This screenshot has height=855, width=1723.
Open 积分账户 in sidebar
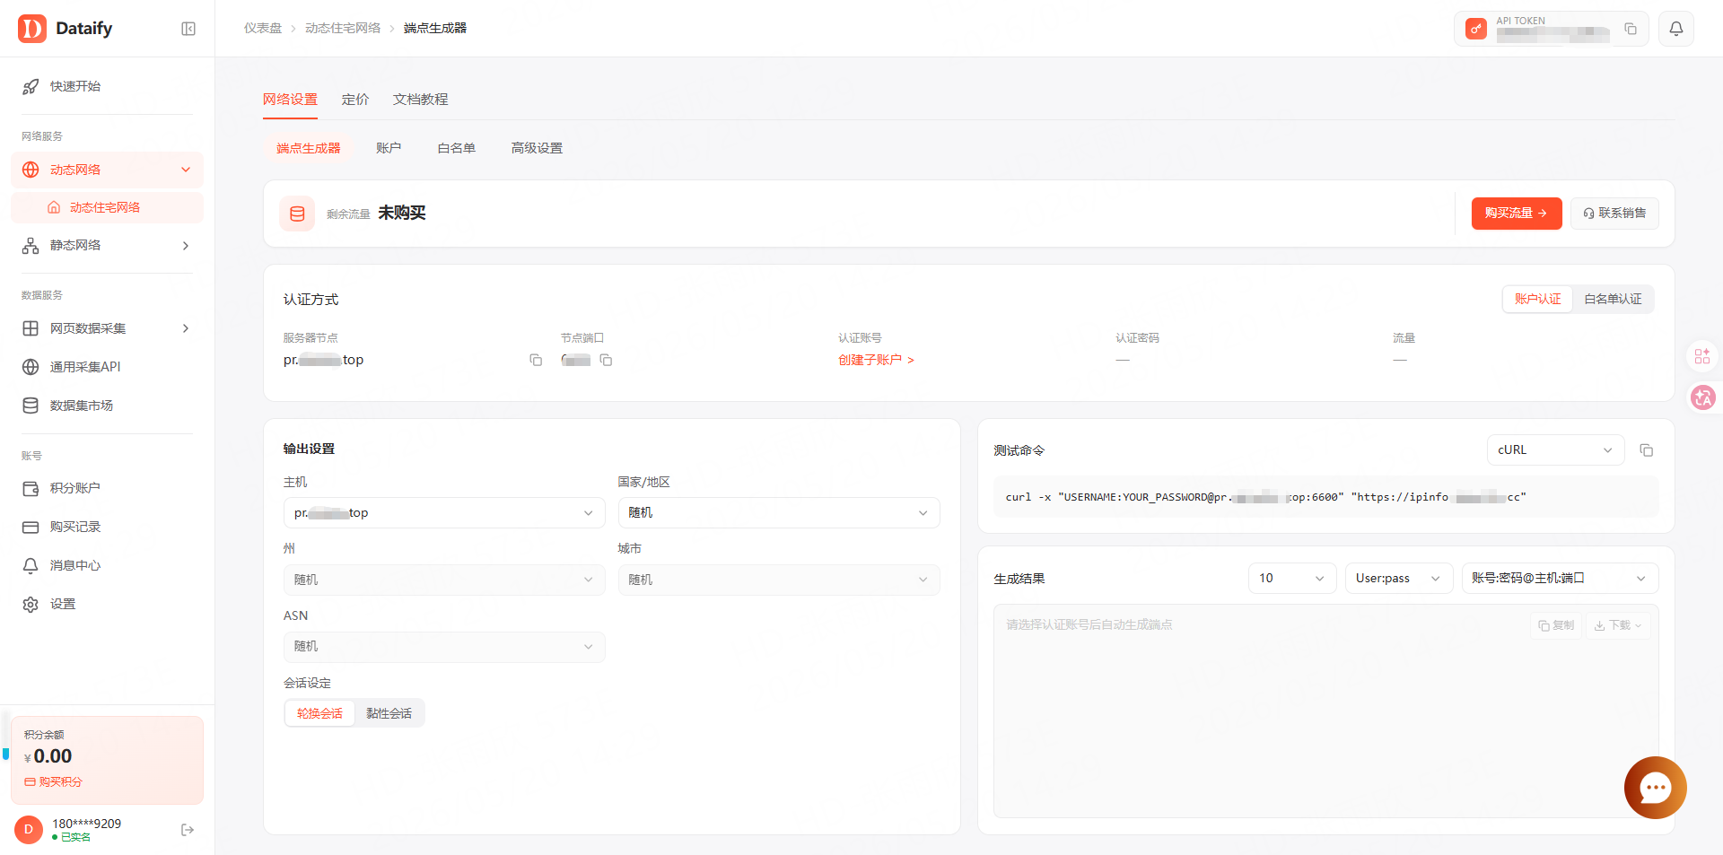pyautogui.click(x=108, y=488)
